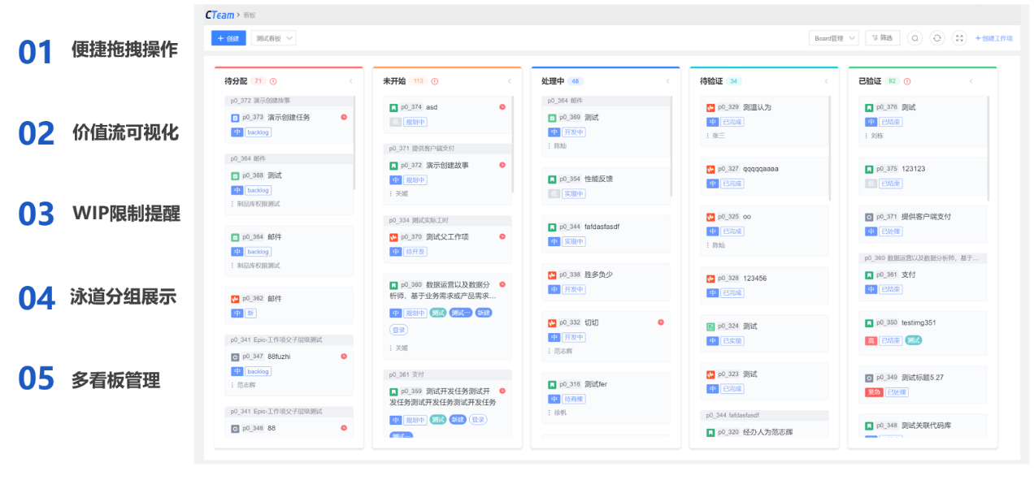Collapse the 处理中 column using its chevron
This screenshot has height=480, width=1034.
[x=667, y=81]
